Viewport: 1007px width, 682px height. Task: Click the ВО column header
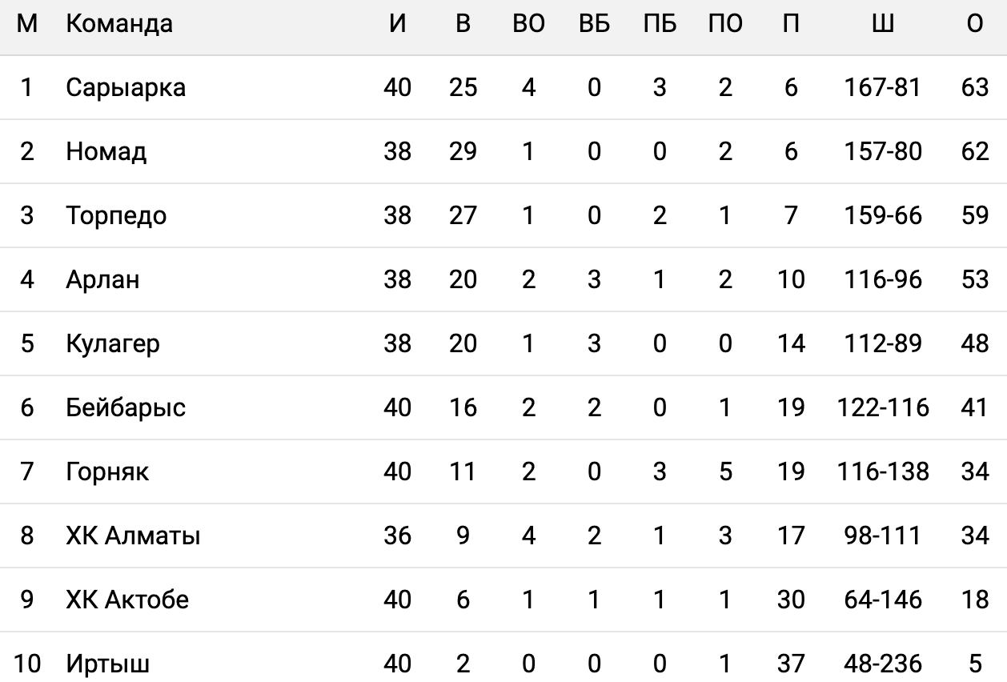[528, 24]
